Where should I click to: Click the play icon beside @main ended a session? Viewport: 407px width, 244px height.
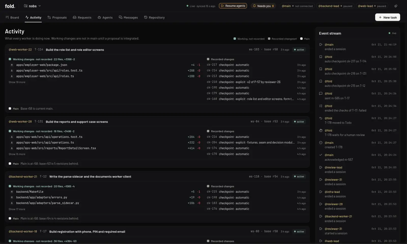(321, 45)
